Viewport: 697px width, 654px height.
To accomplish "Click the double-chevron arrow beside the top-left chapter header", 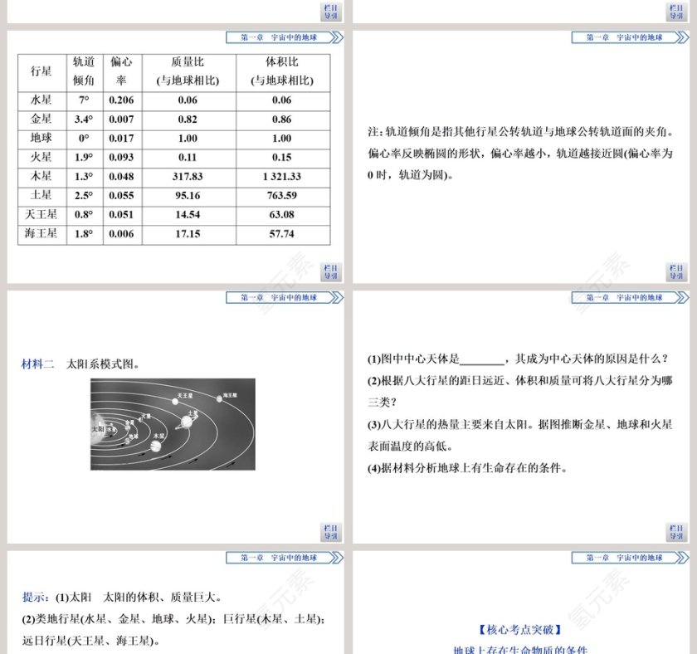I will [x=334, y=36].
